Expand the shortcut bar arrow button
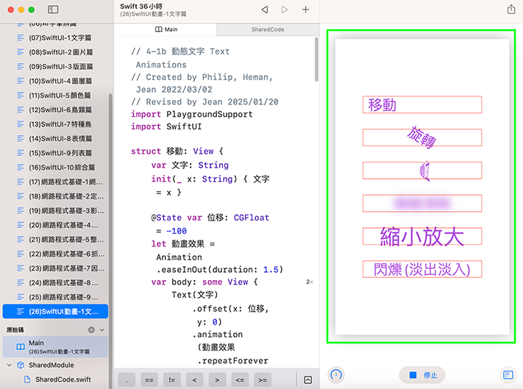Screen dimensions: 523x389 click(307, 379)
